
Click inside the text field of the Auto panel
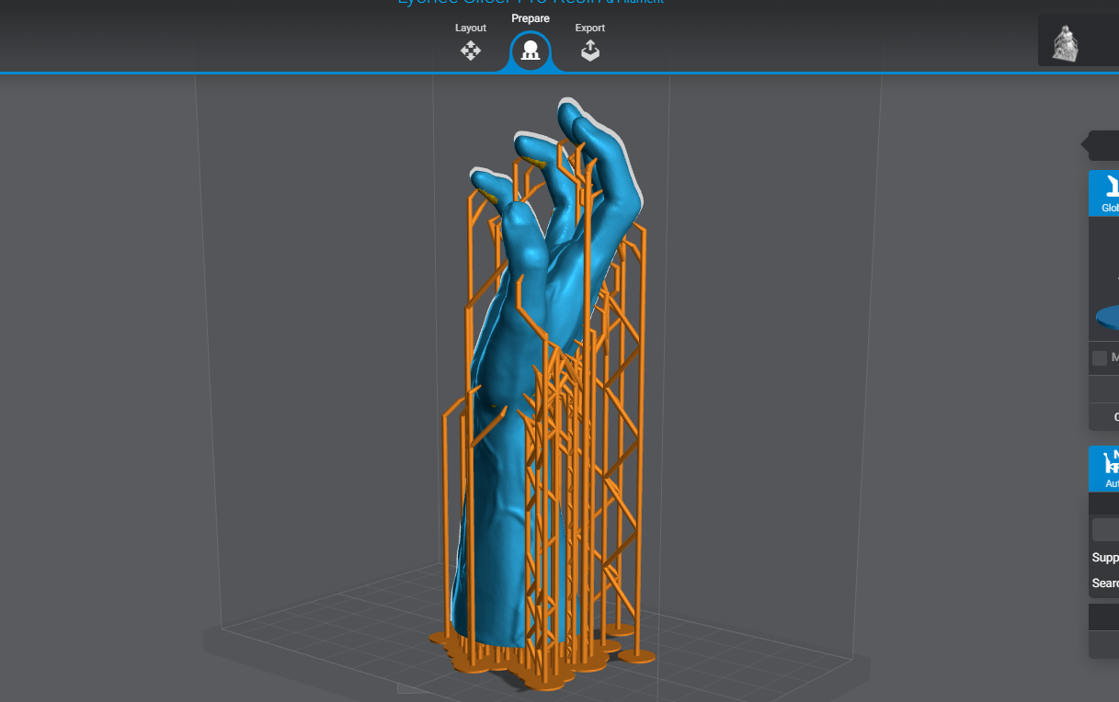click(1110, 528)
